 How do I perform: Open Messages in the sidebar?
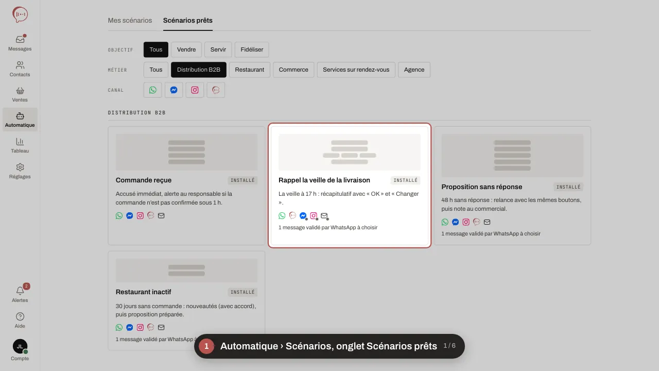tap(20, 43)
